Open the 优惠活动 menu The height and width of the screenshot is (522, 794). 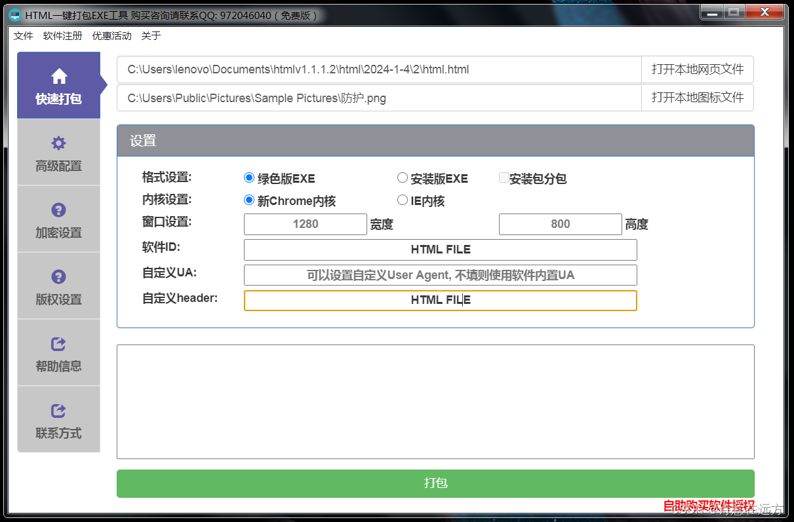pos(111,35)
